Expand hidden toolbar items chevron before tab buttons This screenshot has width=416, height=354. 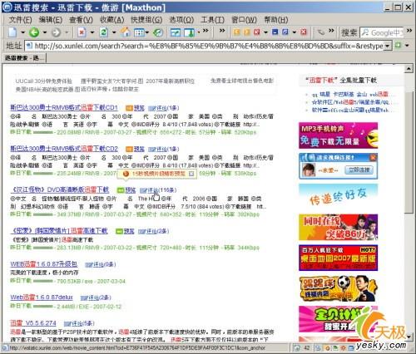point(222,31)
